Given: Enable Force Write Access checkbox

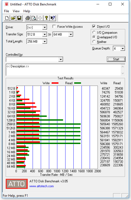Looking at the screenshot, I should (x=54, y=27).
